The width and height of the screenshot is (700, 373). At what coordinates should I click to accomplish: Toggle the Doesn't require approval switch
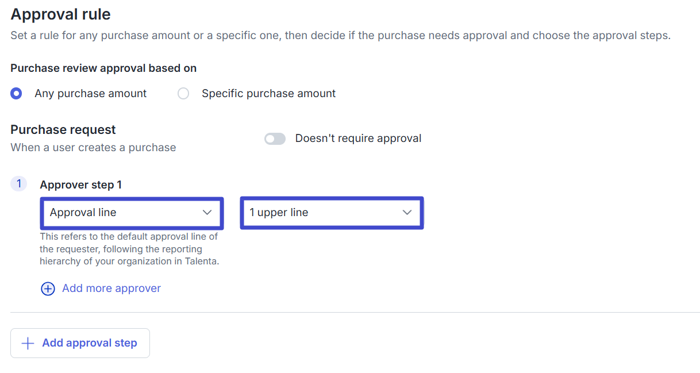(x=275, y=139)
